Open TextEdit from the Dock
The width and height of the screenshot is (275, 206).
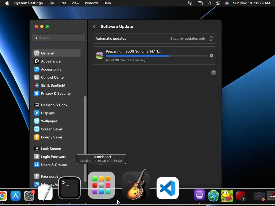(x=45, y=193)
